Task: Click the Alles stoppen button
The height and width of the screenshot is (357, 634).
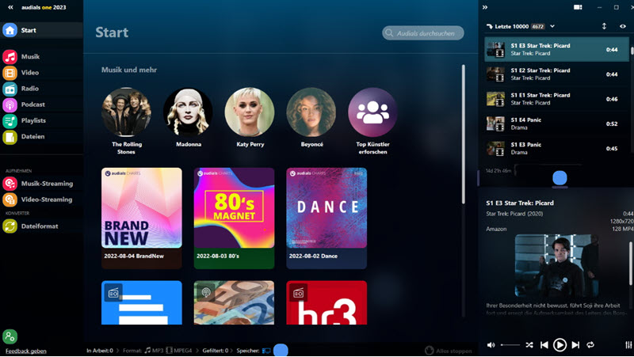Action: click(449, 351)
